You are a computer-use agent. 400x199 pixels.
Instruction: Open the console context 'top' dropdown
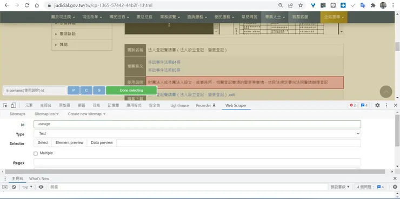click(28, 187)
